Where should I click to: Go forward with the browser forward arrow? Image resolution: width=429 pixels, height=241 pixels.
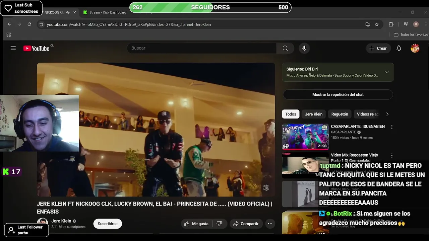tap(19, 24)
